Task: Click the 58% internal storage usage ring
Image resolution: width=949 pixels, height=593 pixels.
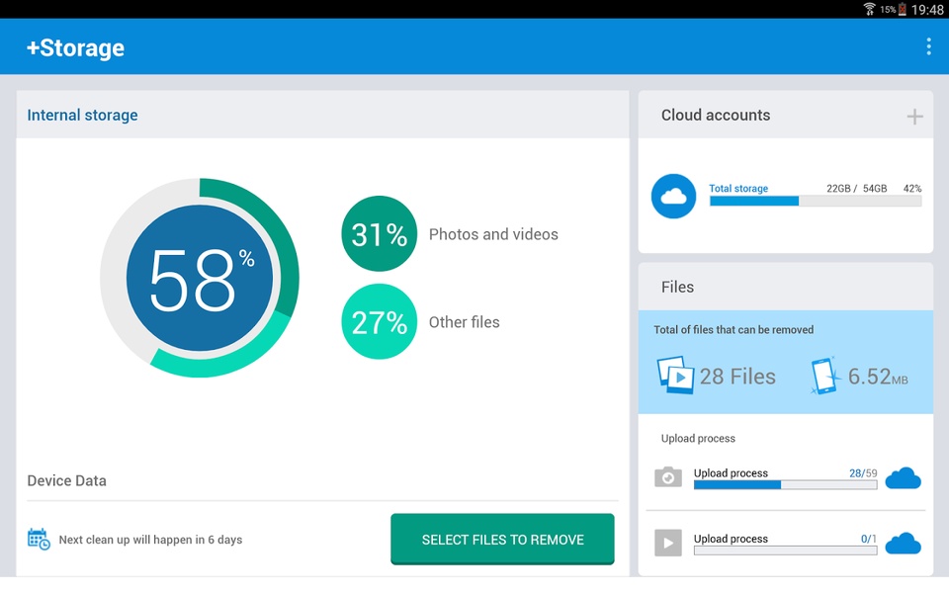Action: click(x=199, y=278)
